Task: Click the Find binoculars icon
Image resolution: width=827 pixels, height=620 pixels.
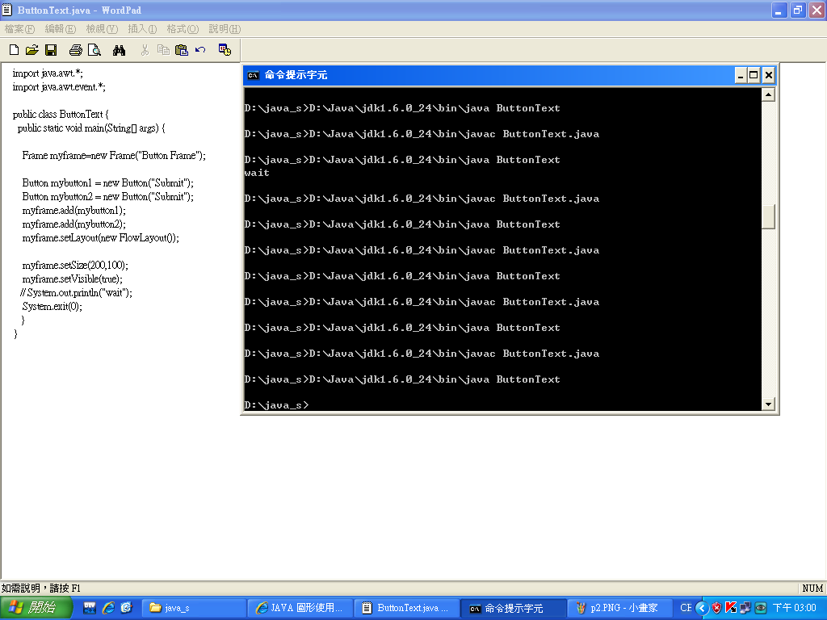Action: tap(120, 50)
